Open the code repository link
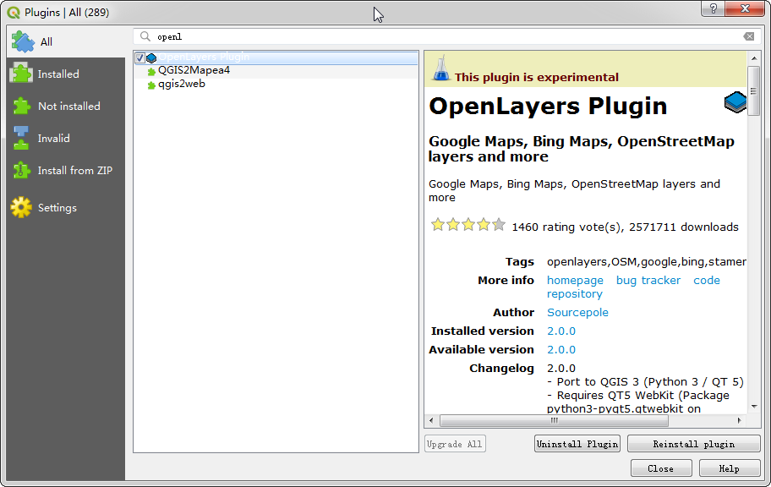Viewport: 771px width, 487px height. pos(707,281)
